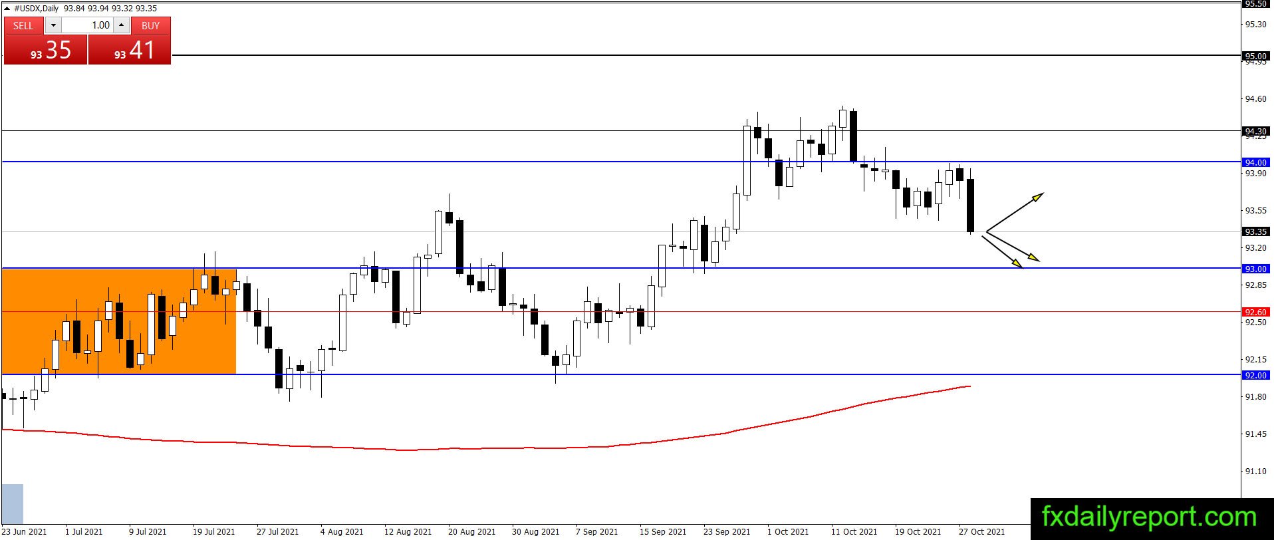Image resolution: width=1274 pixels, height=540 pixels.
Task: Select the blue 93.00 price label
Action: coord(1255,269)
